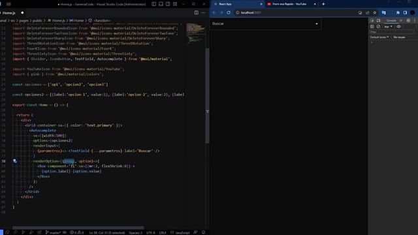The height and width of the screenshot is (235, 418).
Task: Click 'Home.js' in the breadcrumb path
Action: point(58,20)
